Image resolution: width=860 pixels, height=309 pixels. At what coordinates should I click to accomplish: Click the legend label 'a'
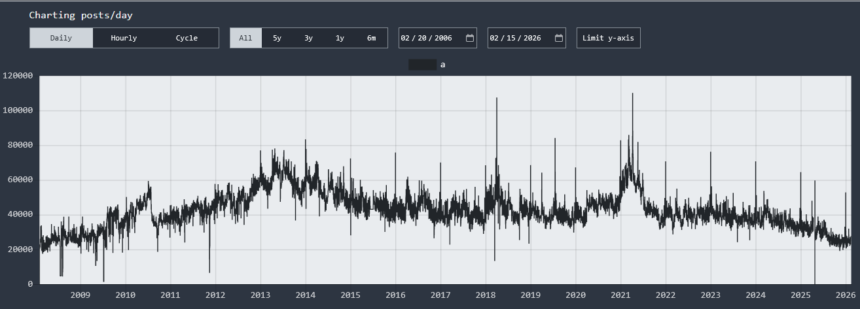pos(443,65)
